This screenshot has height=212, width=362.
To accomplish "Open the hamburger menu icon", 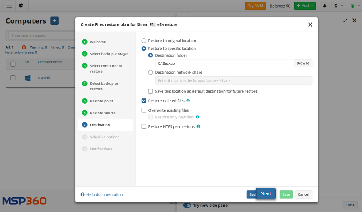I will point(9,6).
